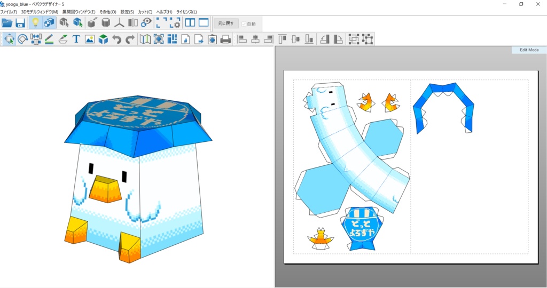Select the small orange foot part at page bottom

(x=321, y=238)
